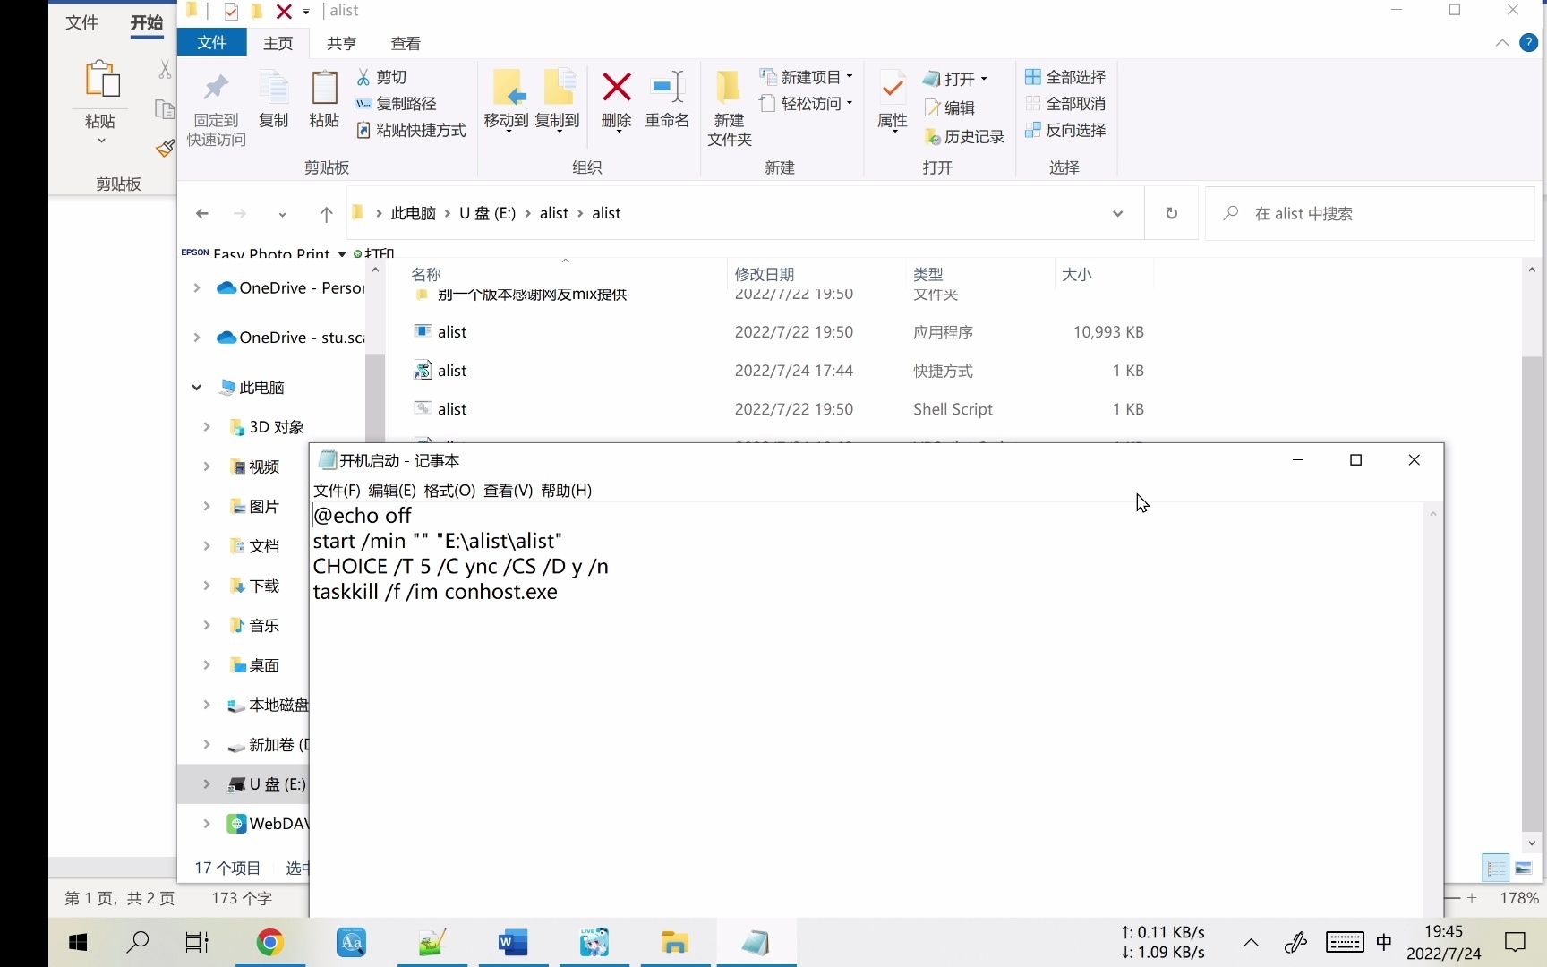The width and height of the screenshot is (1547, 967).
Task: Expand U 盘 (E:) tree node
Action: (x=207, y=784)
